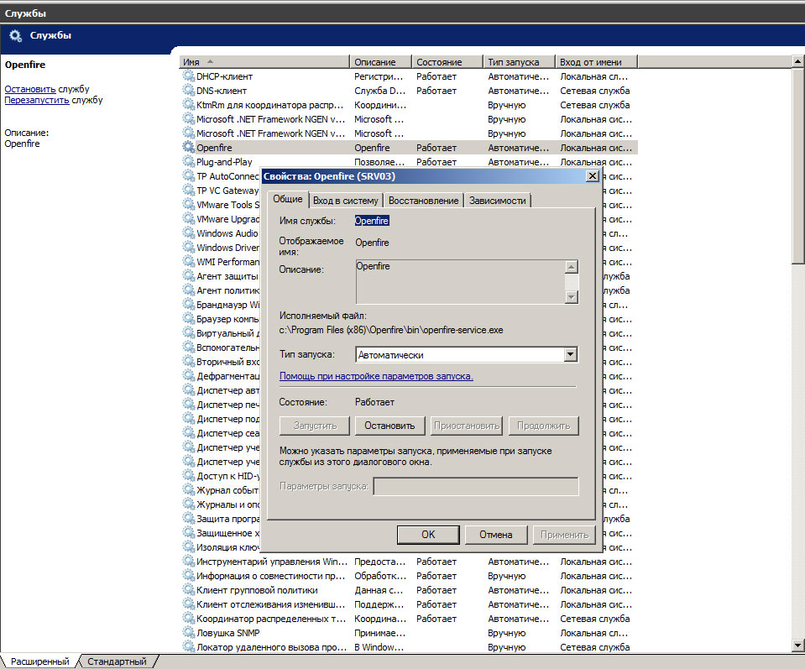
Task: Sort services by the Имя column header
Action: point(264,62)
